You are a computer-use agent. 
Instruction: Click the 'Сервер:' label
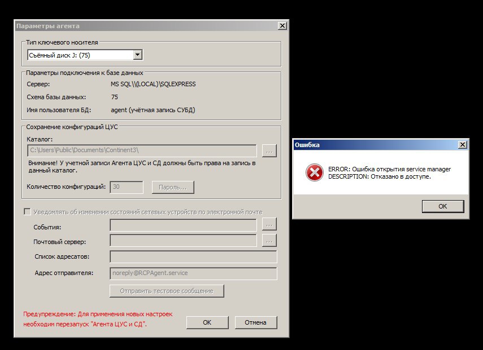(38, 84)
